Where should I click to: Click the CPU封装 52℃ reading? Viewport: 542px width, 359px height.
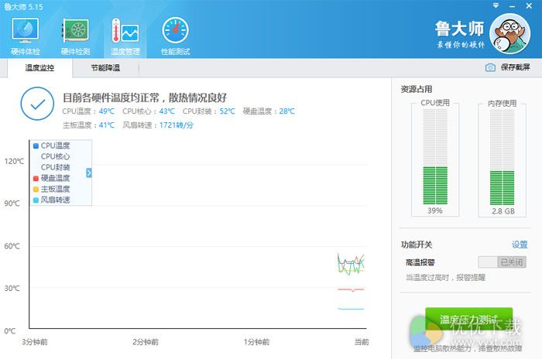coord(209,111)
